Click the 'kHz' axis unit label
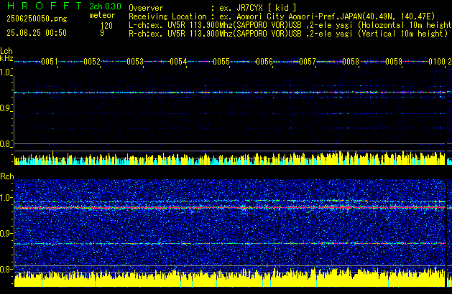Screen dimensions: 452x294 [6, 58]
